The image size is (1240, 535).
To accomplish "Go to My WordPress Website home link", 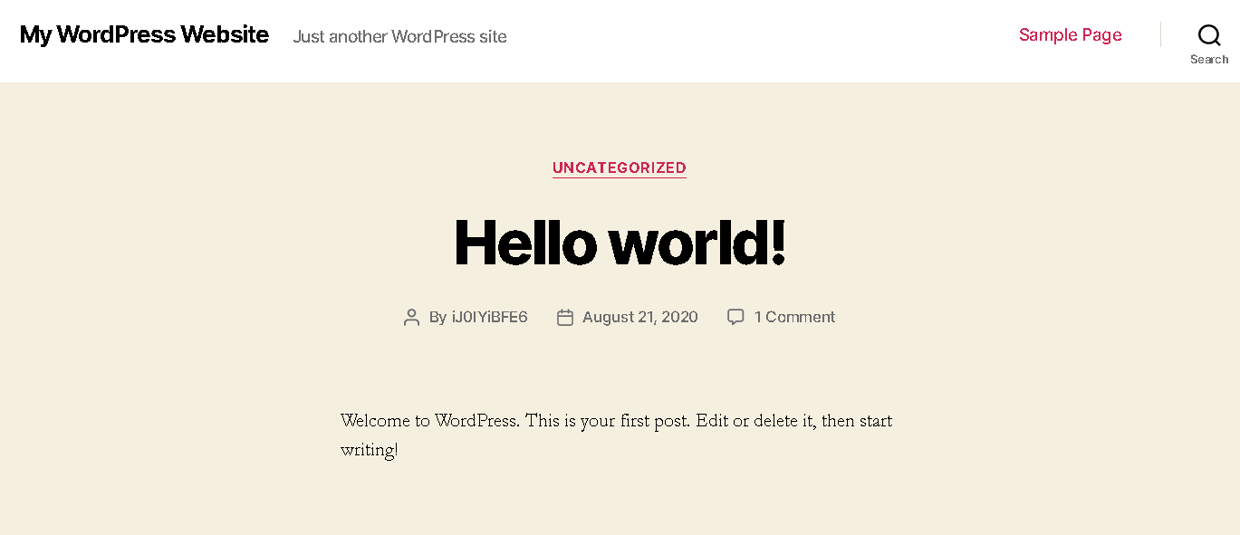I will tap(144, 35).
